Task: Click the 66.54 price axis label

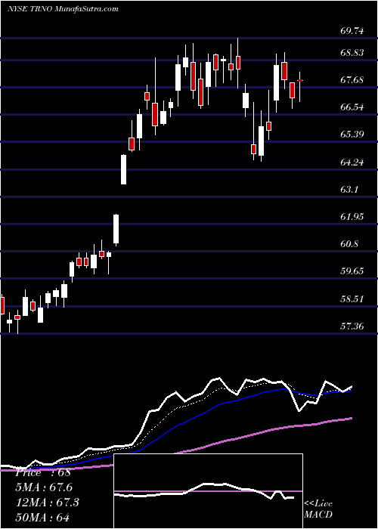Action: [x=352, y=107]
